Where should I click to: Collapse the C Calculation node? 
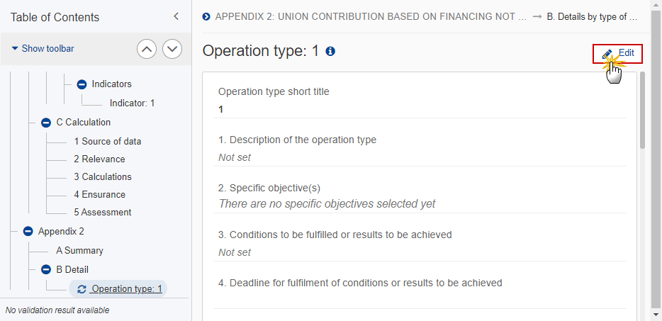[46, 123]
